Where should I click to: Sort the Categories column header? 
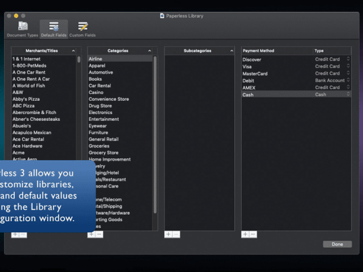pyautogui.click(x=120, y=50)
